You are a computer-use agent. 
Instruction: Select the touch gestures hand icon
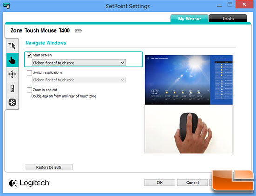[x=12, y=60]
